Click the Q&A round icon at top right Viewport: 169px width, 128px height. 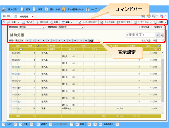143,16
